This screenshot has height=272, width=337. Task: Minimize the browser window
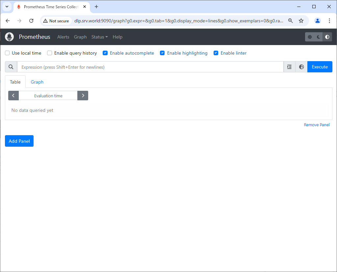click(x=299, y=7)
